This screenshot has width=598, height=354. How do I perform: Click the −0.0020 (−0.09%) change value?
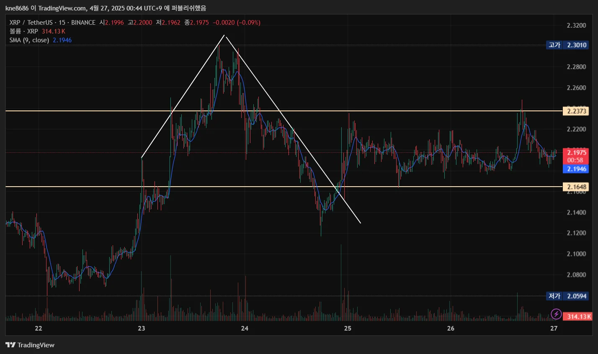coord(237,23)
